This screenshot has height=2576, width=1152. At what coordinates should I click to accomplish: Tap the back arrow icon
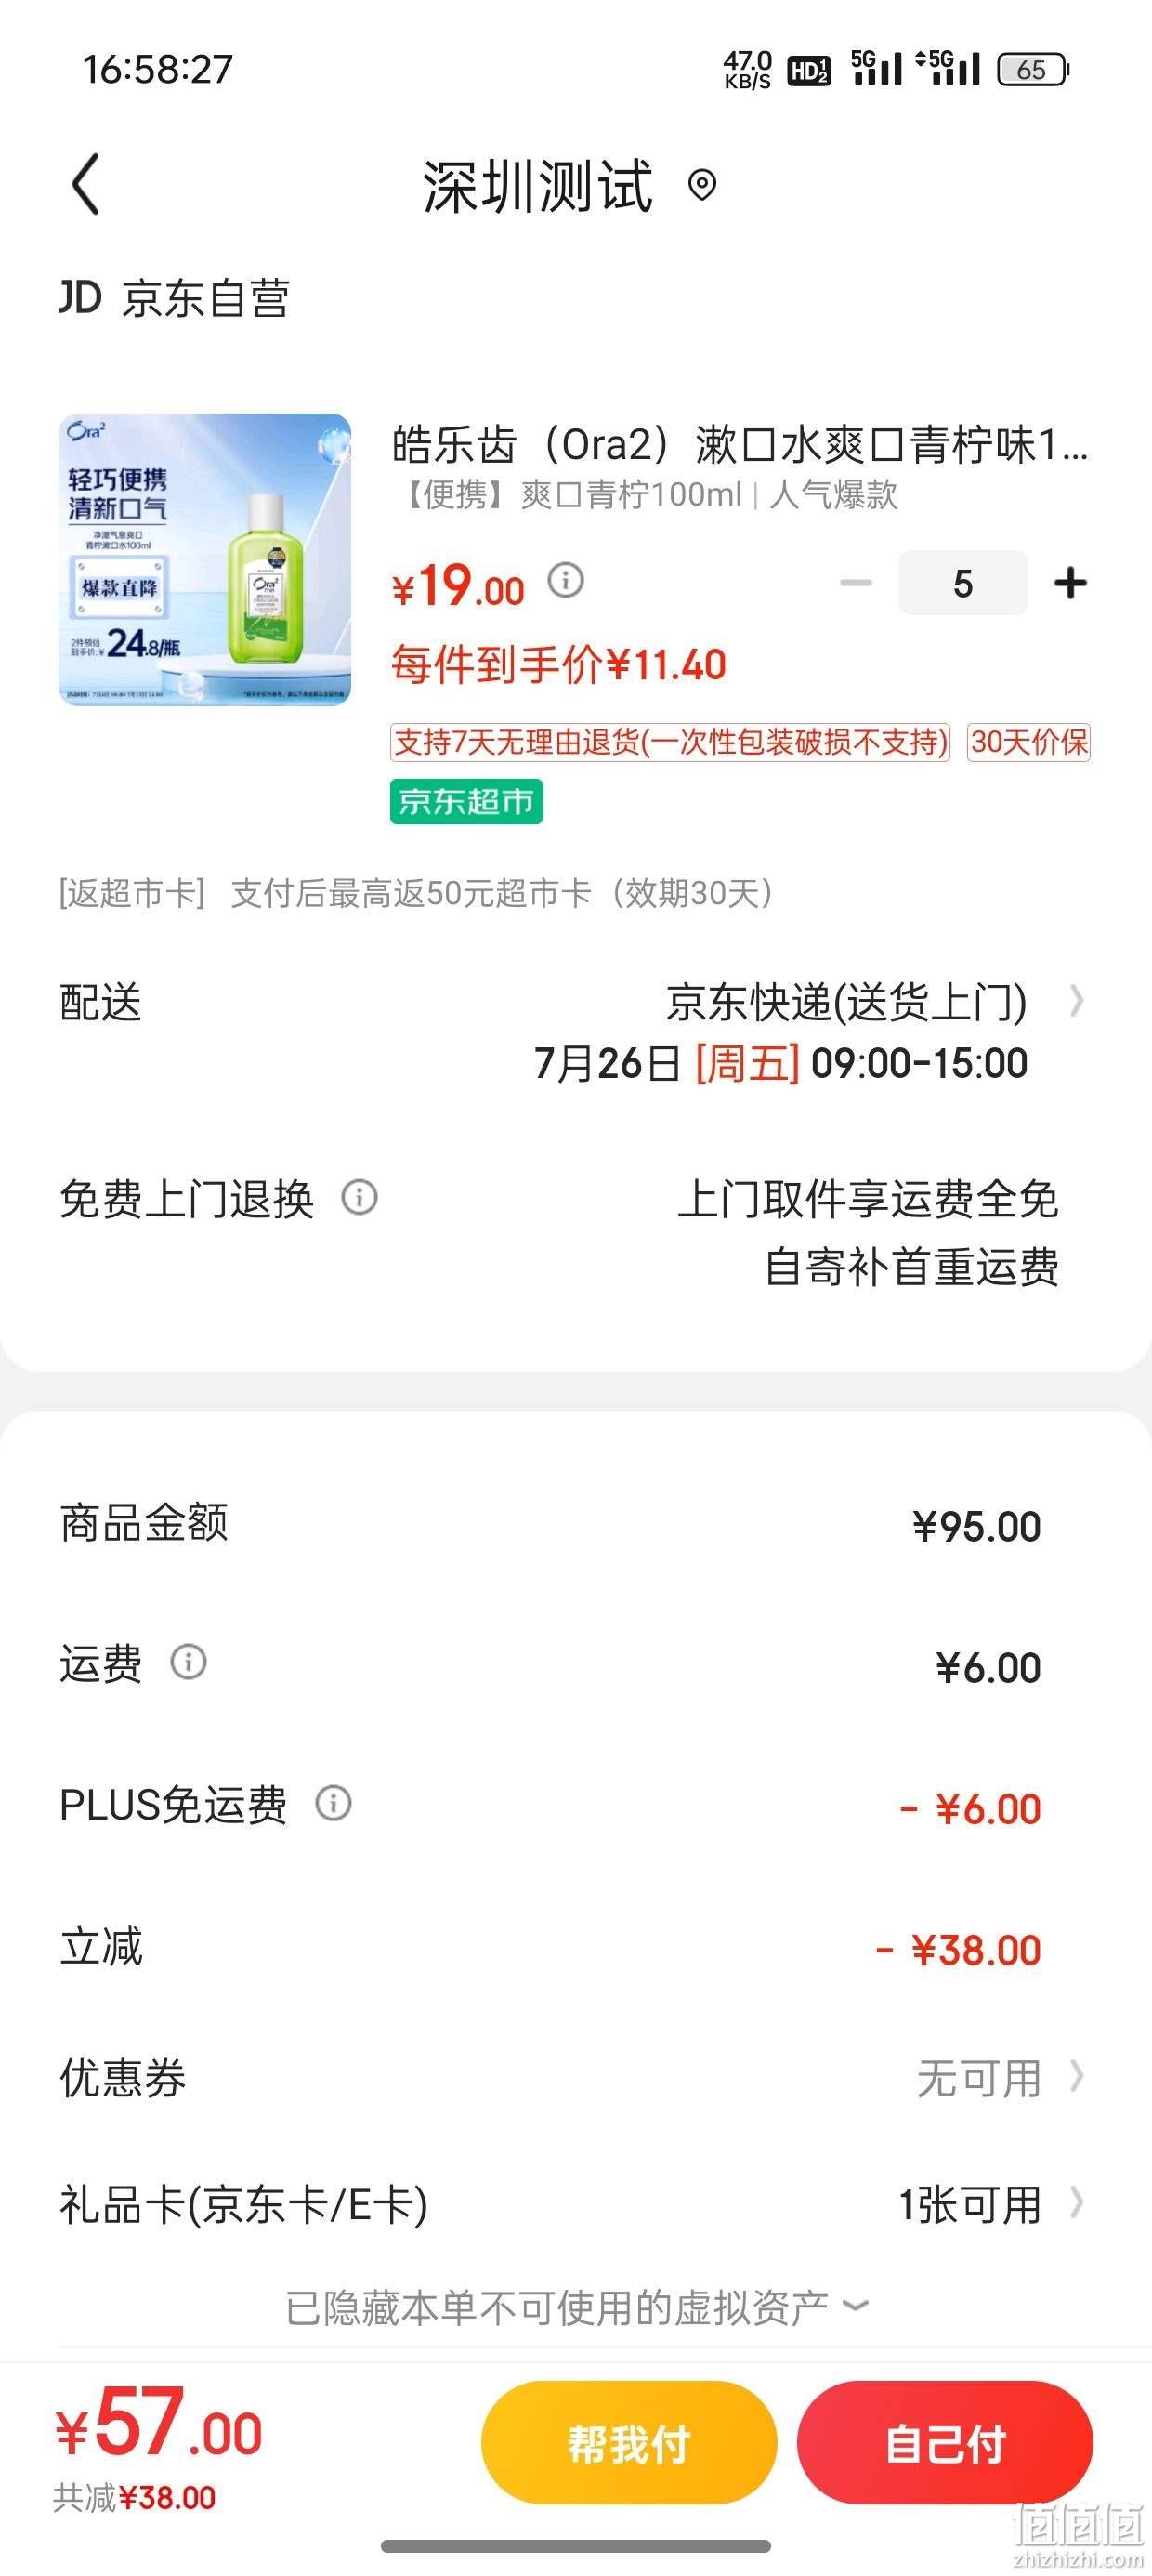tap(87, 184)
